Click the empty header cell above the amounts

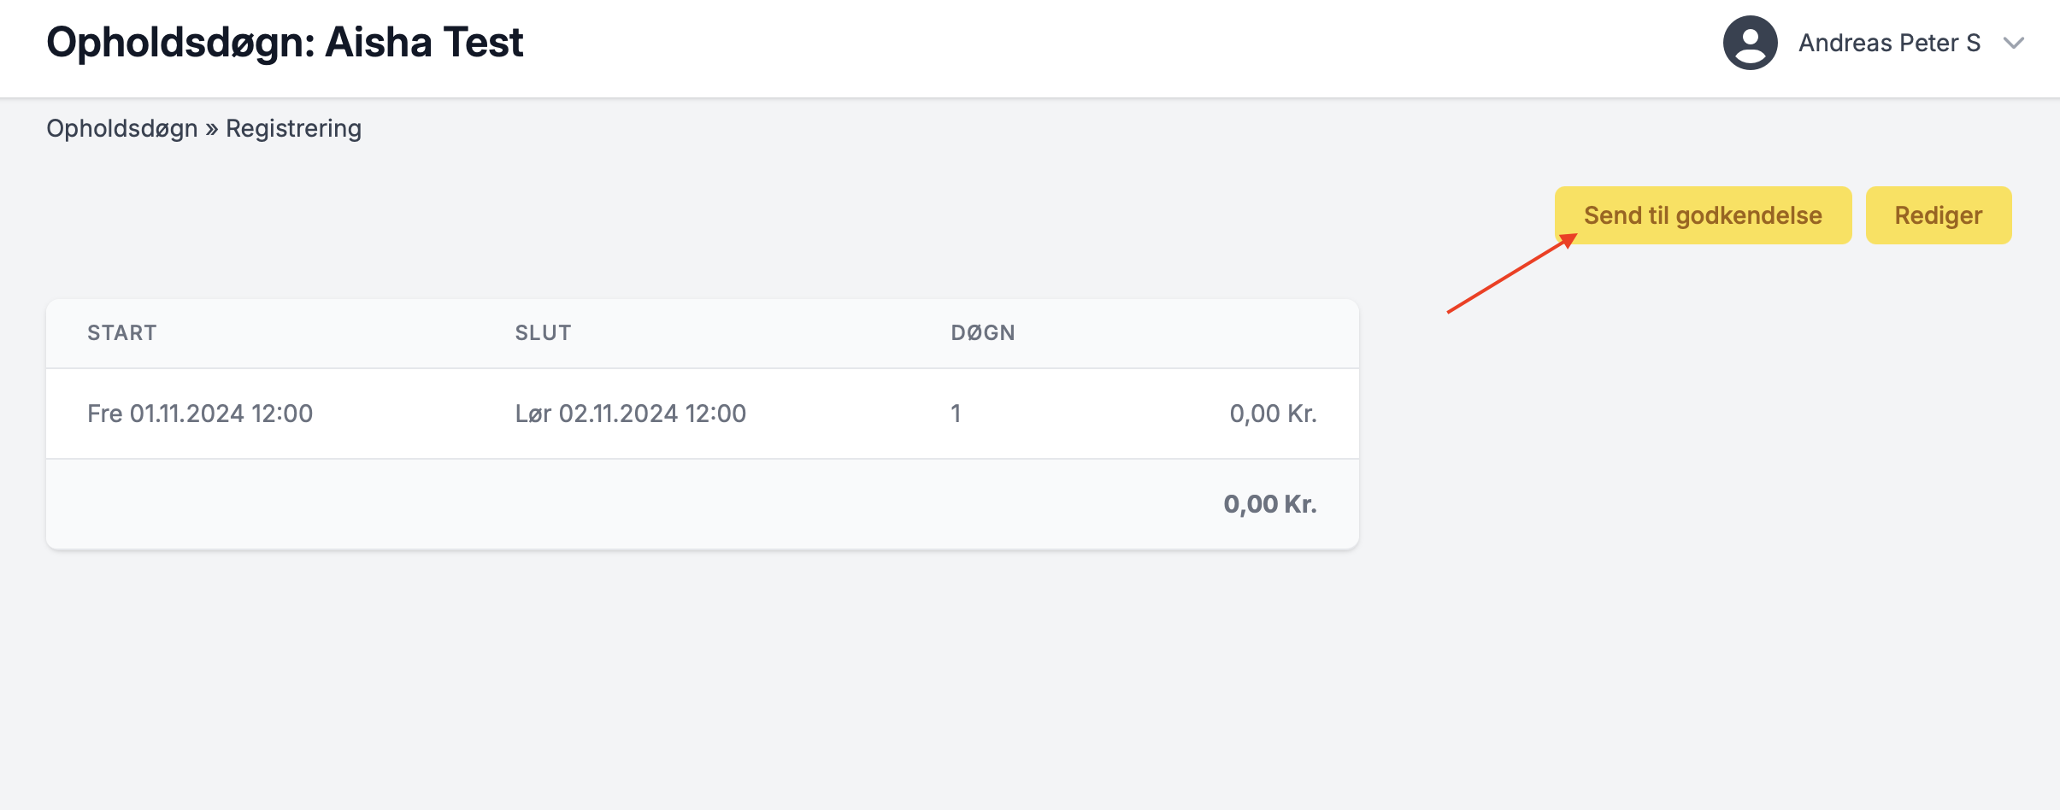[x=1231, y=333]
